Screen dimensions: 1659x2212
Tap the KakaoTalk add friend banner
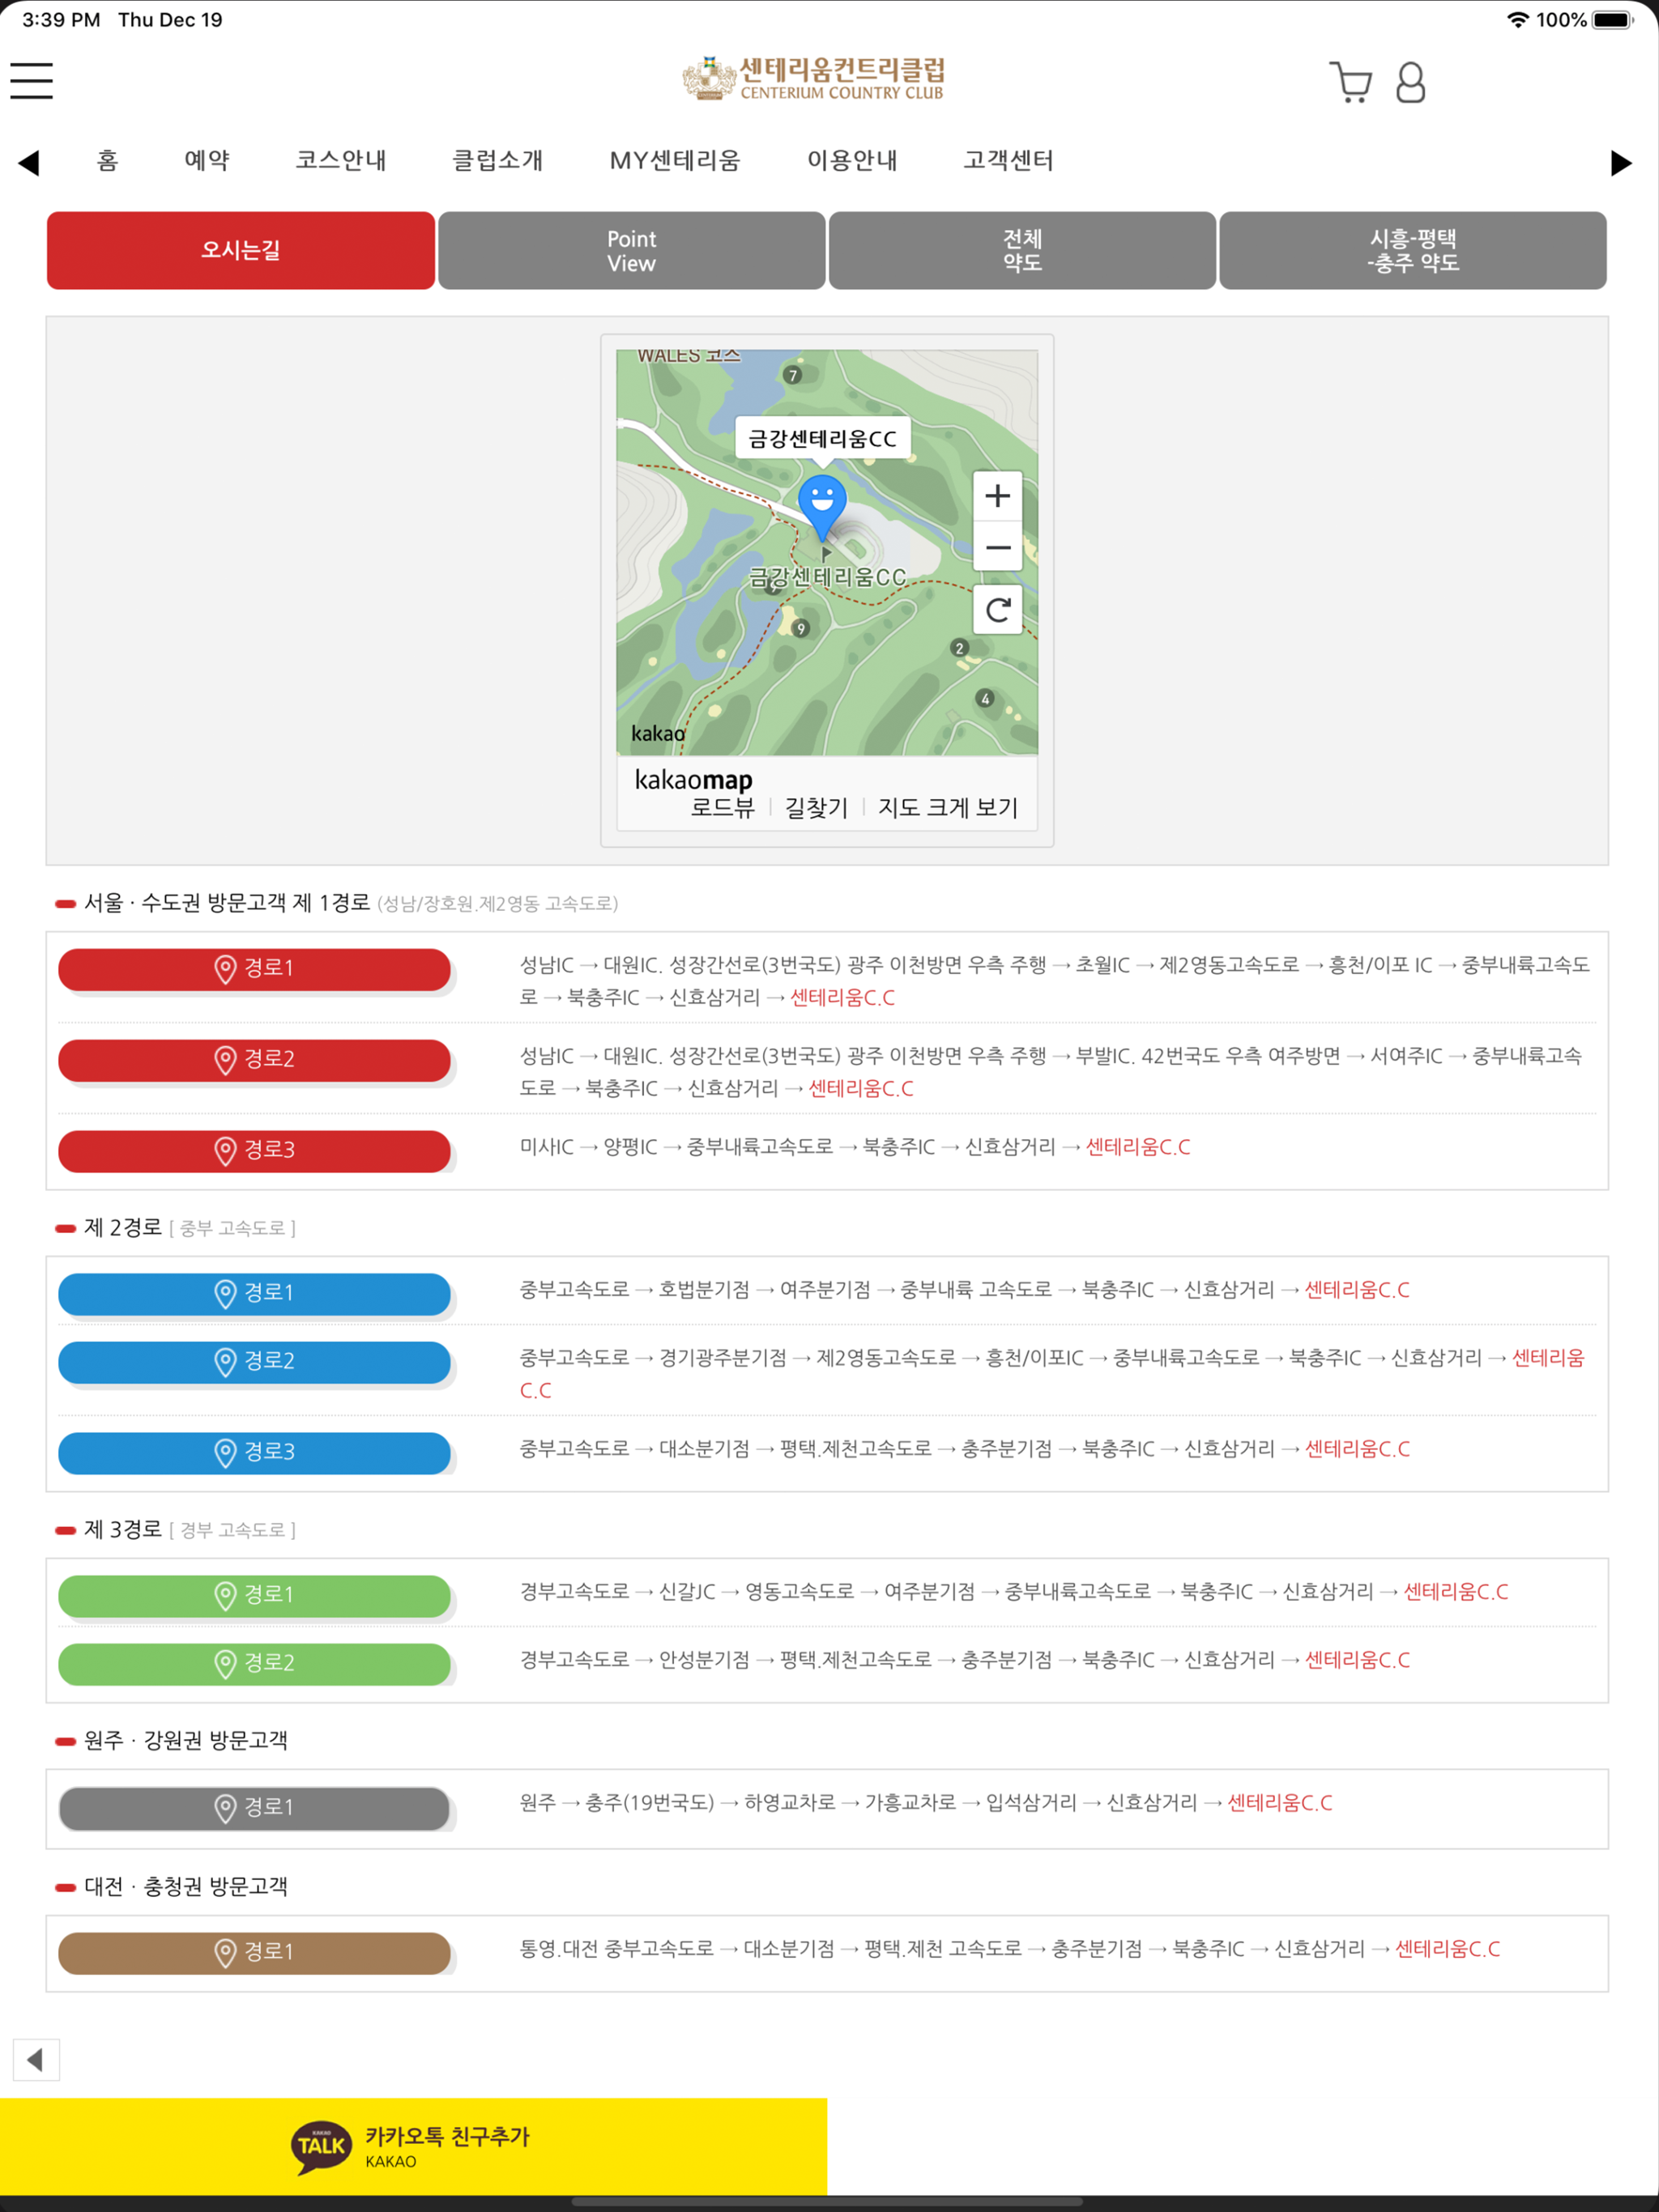[413, 2146]
